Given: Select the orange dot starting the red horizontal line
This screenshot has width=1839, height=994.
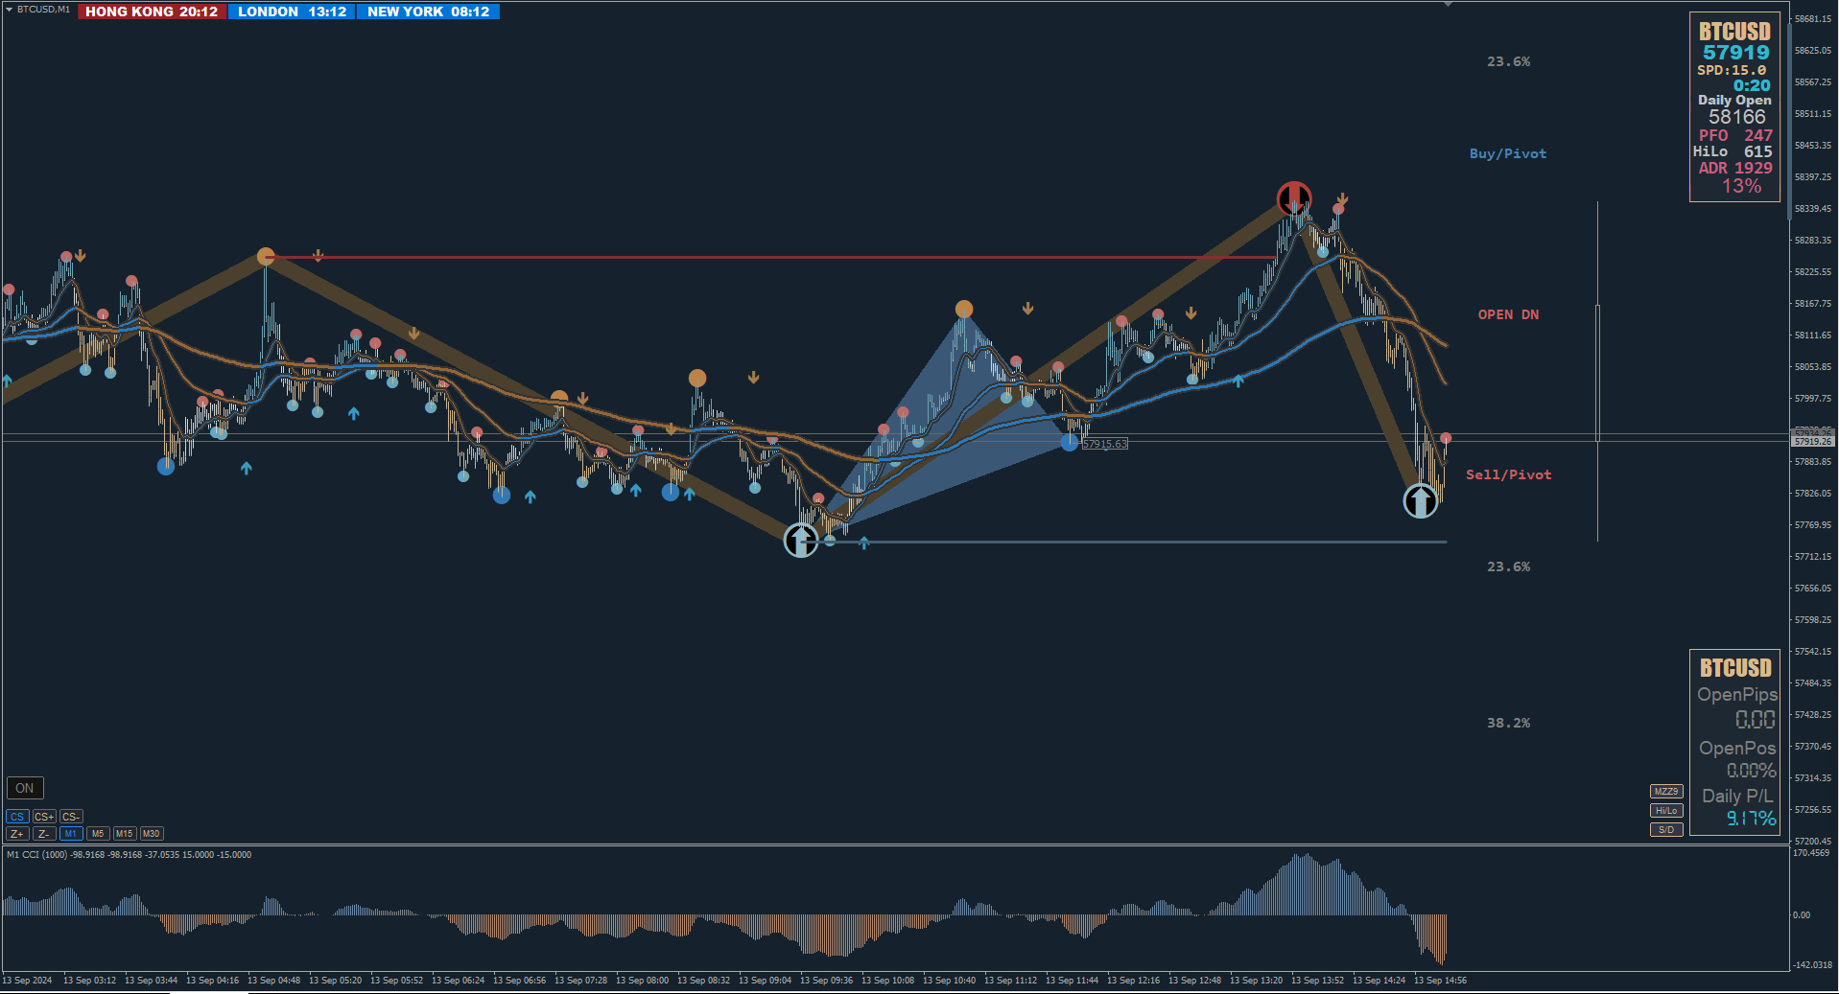Looking at the screenshot, I should (x=266, y=256).
